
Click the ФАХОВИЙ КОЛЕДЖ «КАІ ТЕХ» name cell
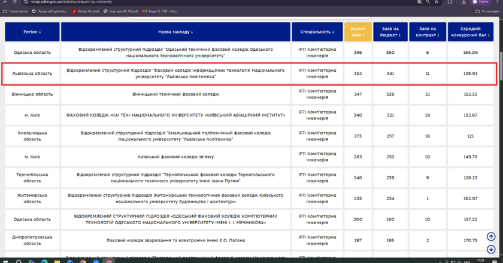pos(175,115)
